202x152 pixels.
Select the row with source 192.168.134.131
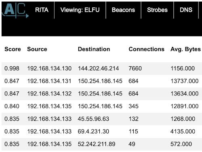click(x=102, y=81)
